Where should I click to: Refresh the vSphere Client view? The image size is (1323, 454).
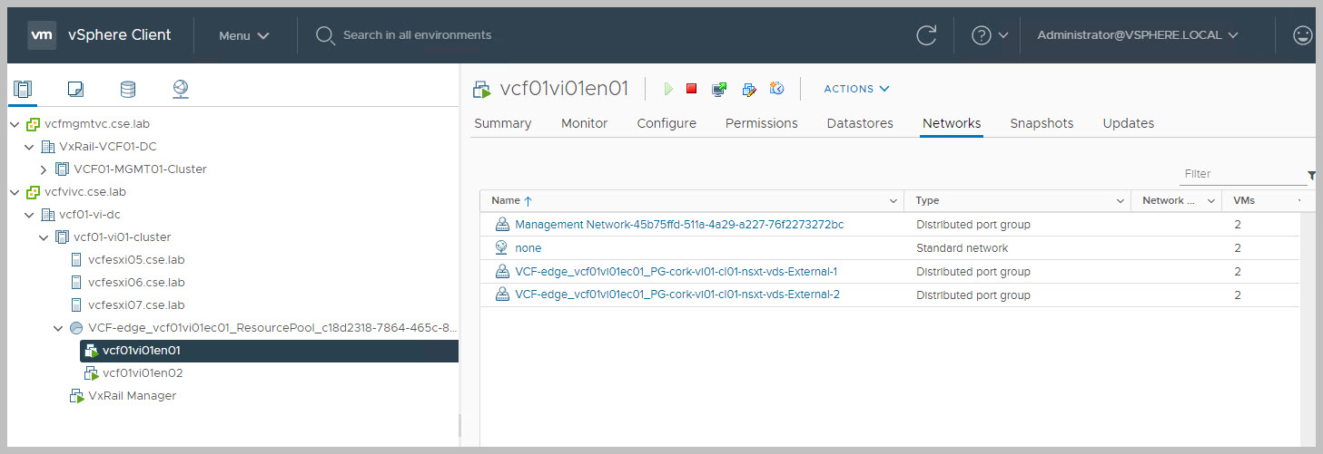tap(926, 35)
